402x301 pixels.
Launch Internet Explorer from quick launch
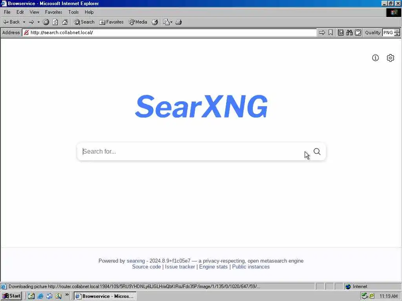tap(40, 296)
